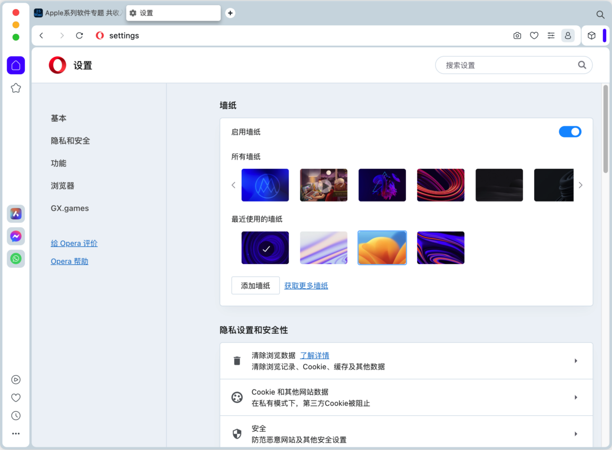
Task: Click the 添加墙纸 button
Action: [x=255, y=285]
